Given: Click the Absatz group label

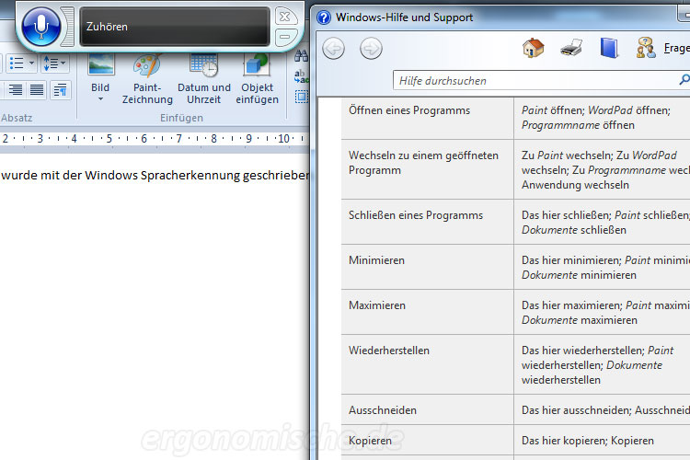Looking at the screenshot, I should click(x=17, y=118).
